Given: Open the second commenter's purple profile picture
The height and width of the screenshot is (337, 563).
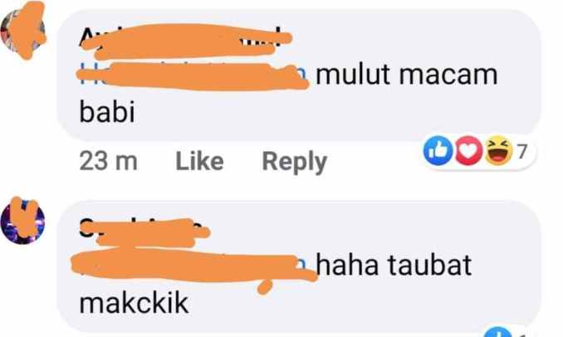Looking at the screenshot, I should tap(23, 222).
